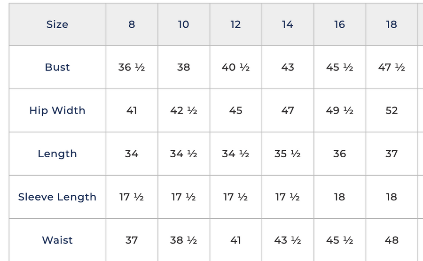Viewport: 423px width, 261px height.
Task: Select the Hip Width row label
Action: click(x=57, y=110)
